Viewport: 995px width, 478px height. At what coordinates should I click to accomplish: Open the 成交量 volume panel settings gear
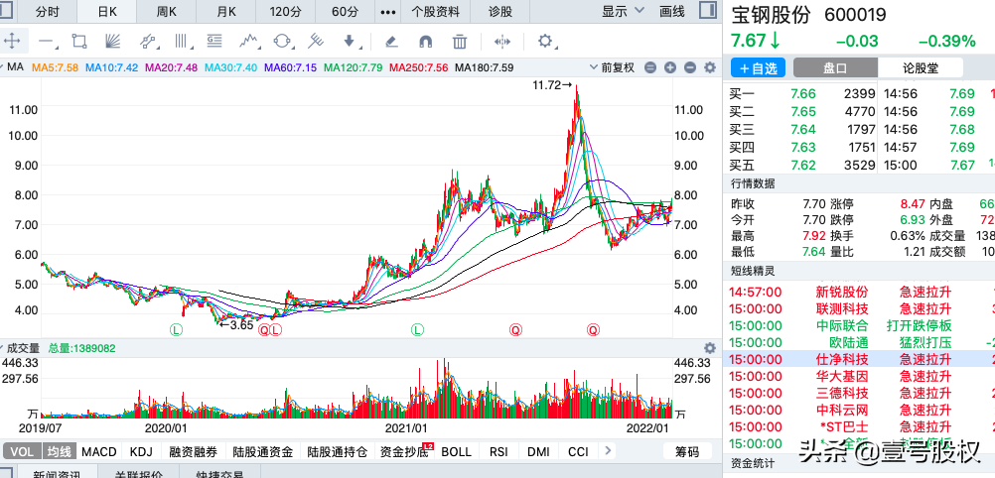pyautogui.click(x=710, y=348)
